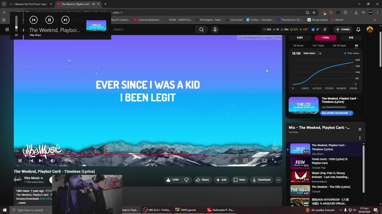Jump to previous video in player controls
Screen dimensions: 382x214
pos(31,160)
